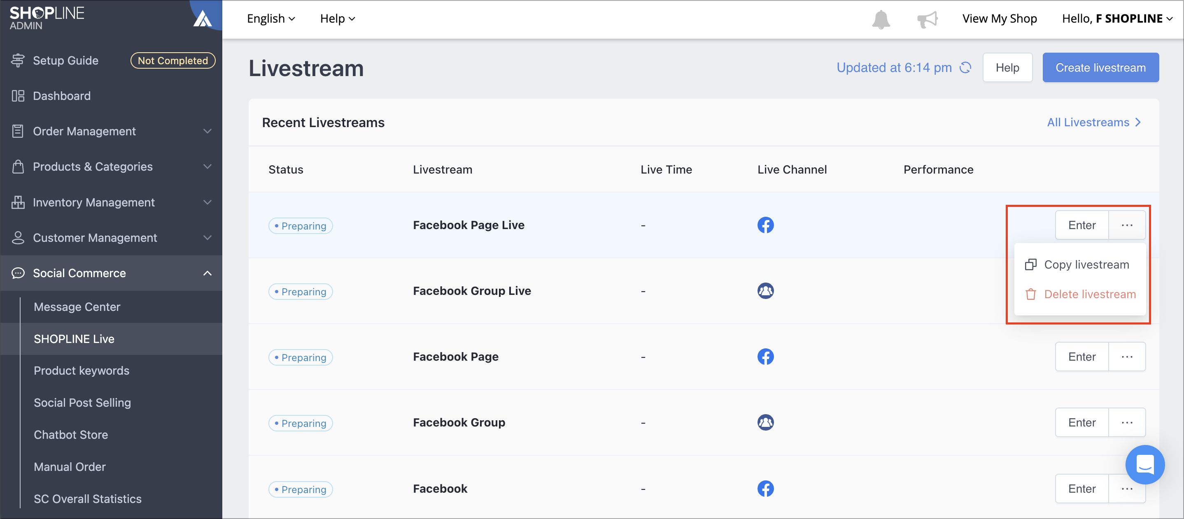Open the top bar Help dropdown
The image size is (1184, 519).
[337, 19]
